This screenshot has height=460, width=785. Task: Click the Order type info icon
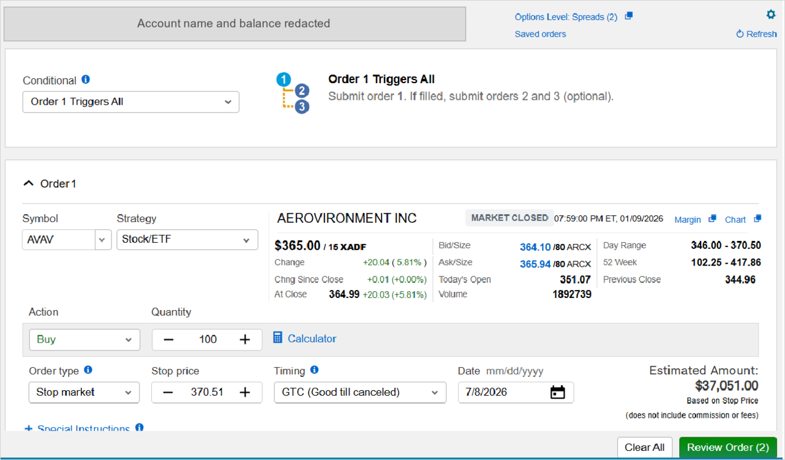88,370
